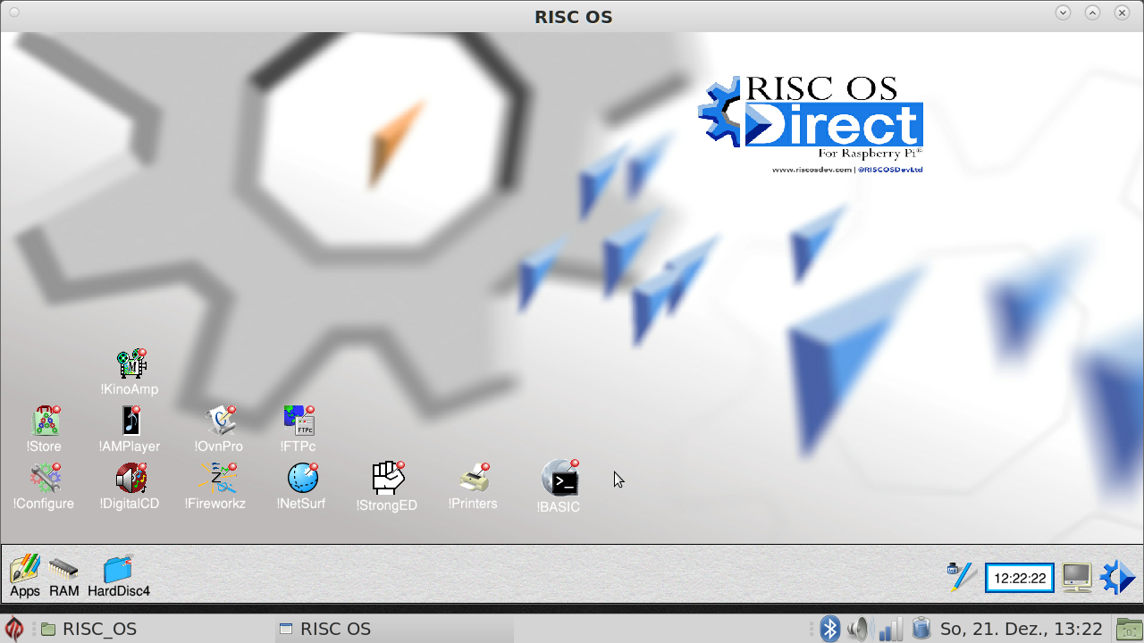
Task: Open the !AMPlayer music icon
Action: coord(130,421)
